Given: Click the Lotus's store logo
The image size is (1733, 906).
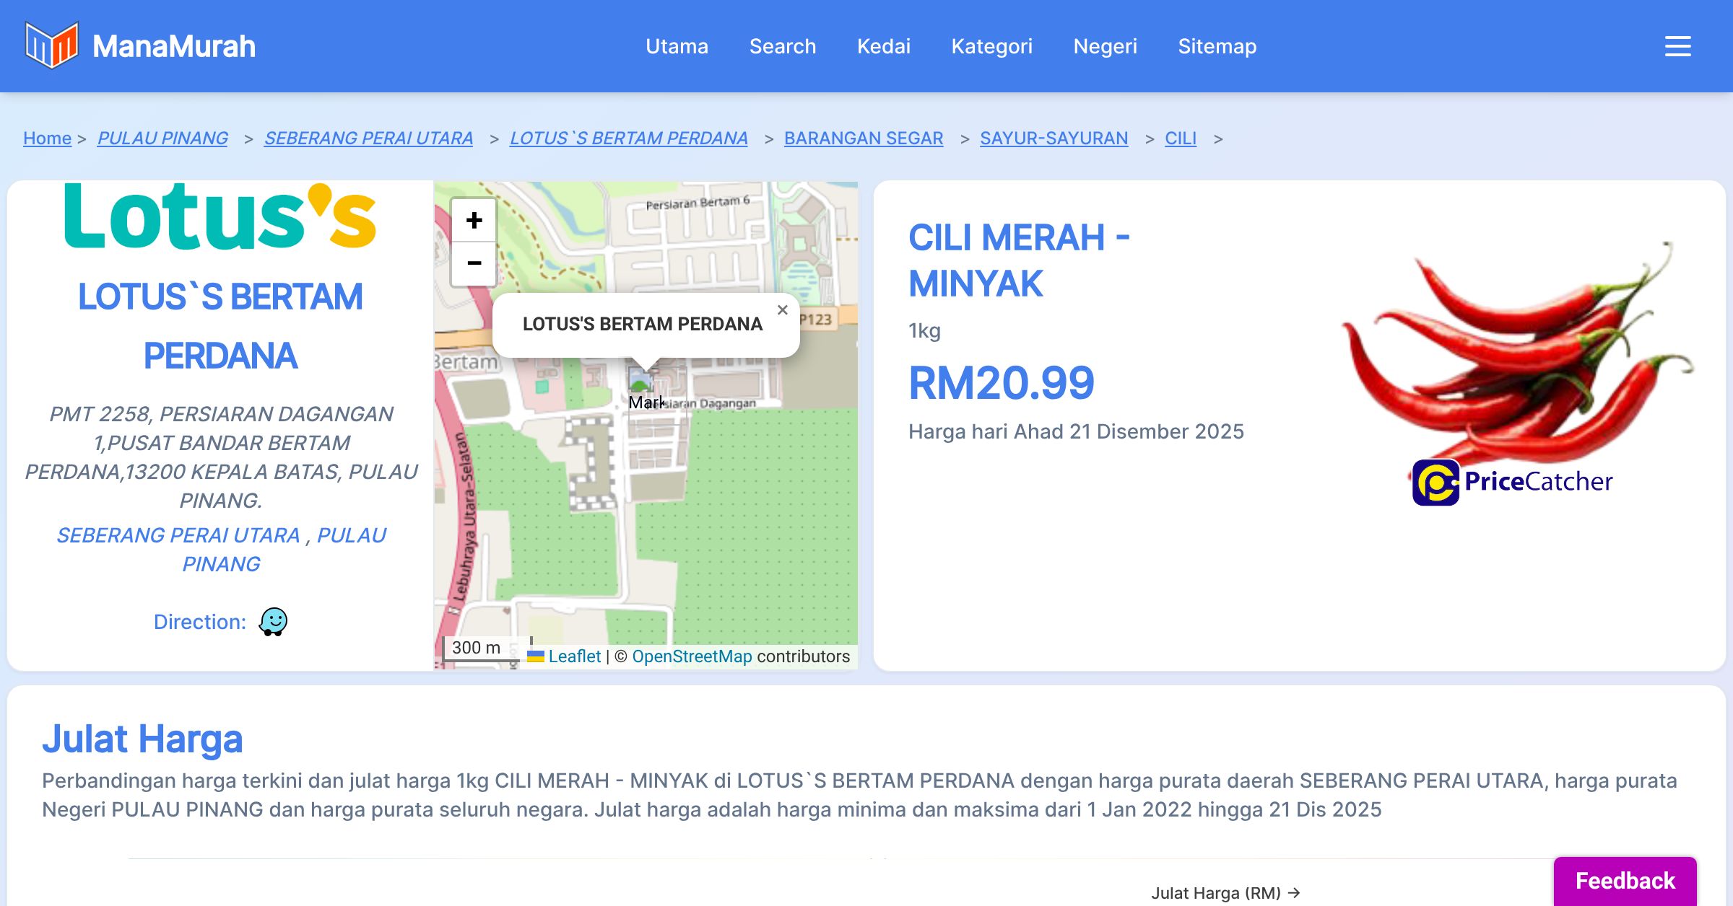Looking at the screenshot, I should click(220, 216).
